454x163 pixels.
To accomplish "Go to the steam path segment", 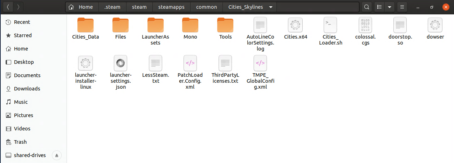I will tap(139, 7).
